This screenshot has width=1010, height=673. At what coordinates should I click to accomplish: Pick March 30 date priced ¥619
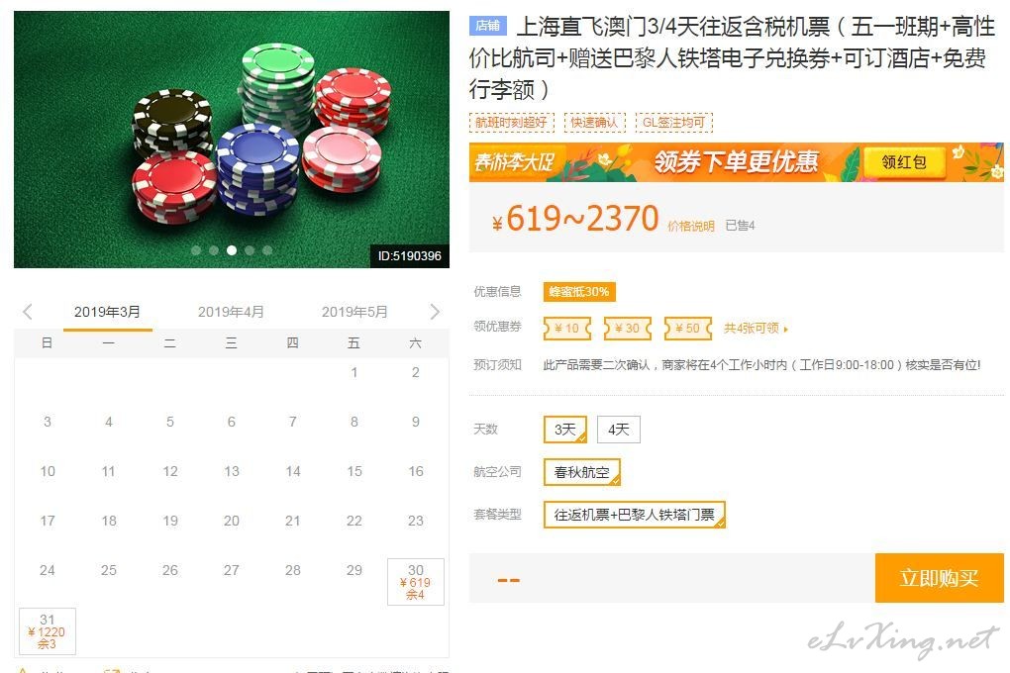click(416, 582)
